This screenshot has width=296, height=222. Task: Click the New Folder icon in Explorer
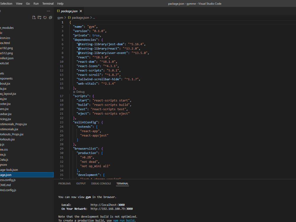pyautogui.click(x=39, y=17)
